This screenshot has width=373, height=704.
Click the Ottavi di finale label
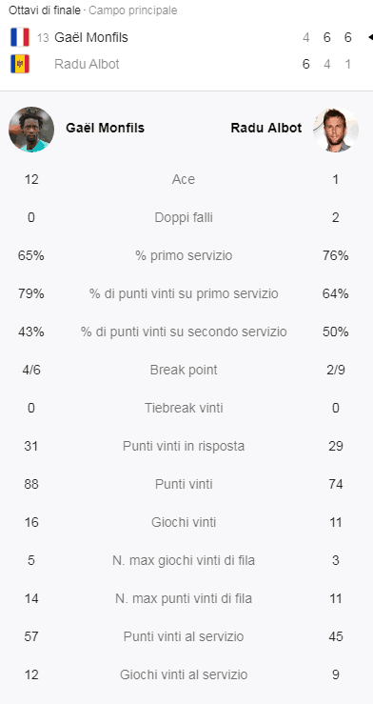click(45, 10)
